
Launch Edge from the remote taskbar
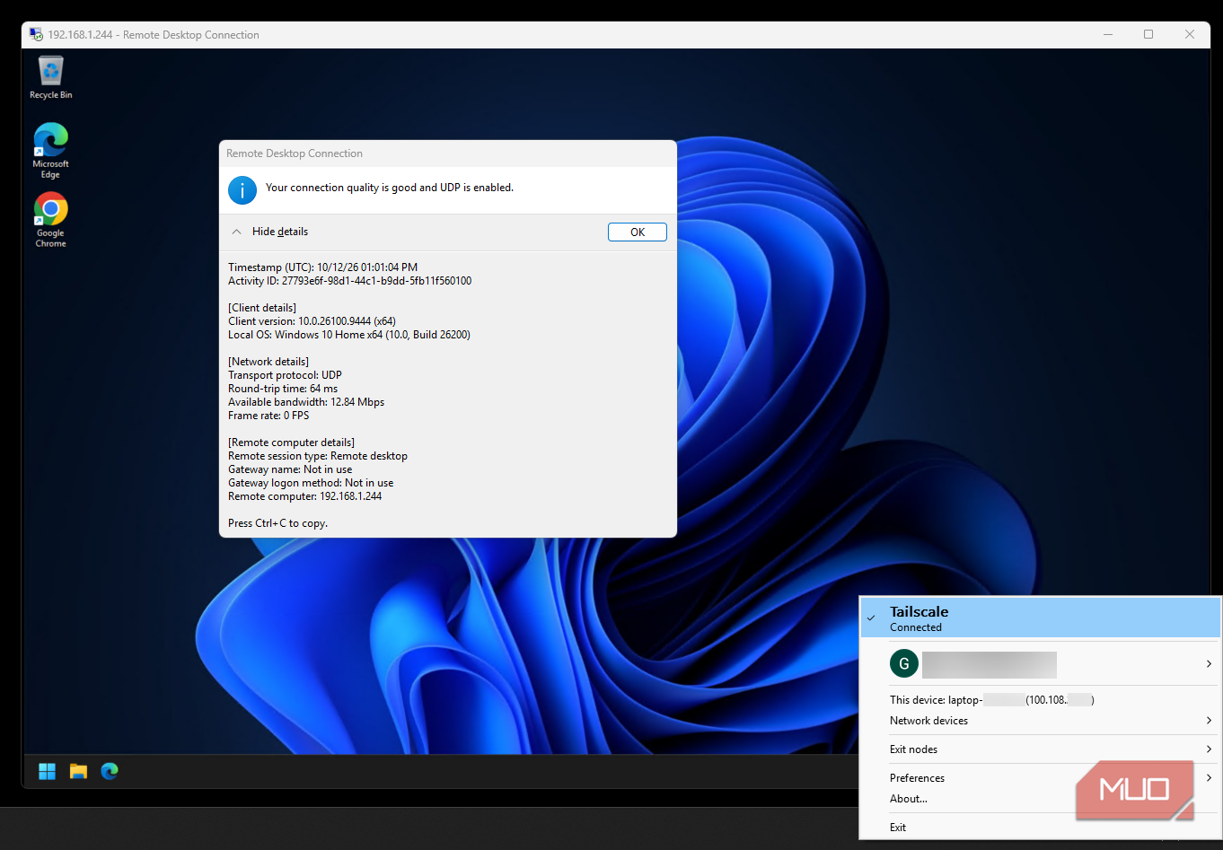pos(110,771)
